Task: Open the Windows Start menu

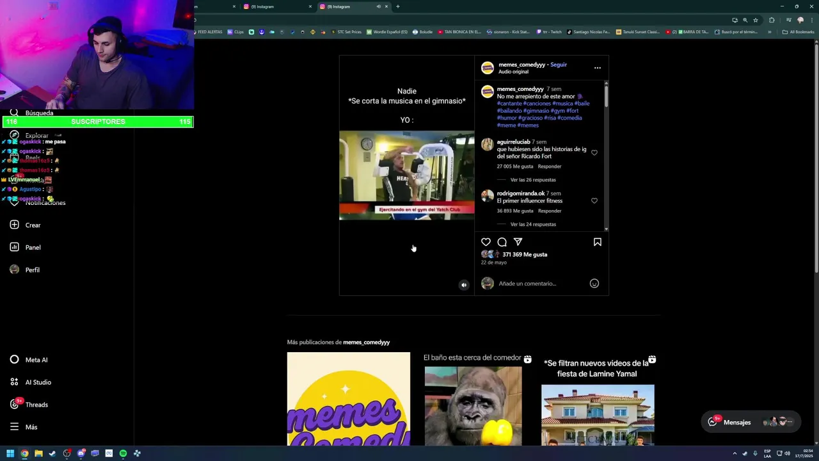Action: (10, 453)
